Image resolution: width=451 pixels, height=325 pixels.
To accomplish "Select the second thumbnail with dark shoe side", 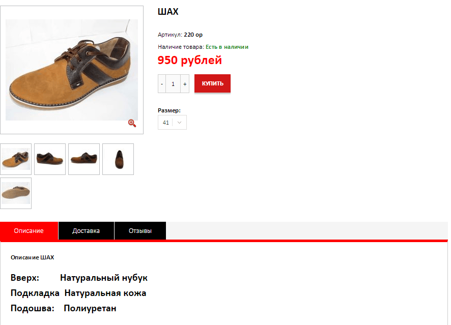I will coord(50,159).
